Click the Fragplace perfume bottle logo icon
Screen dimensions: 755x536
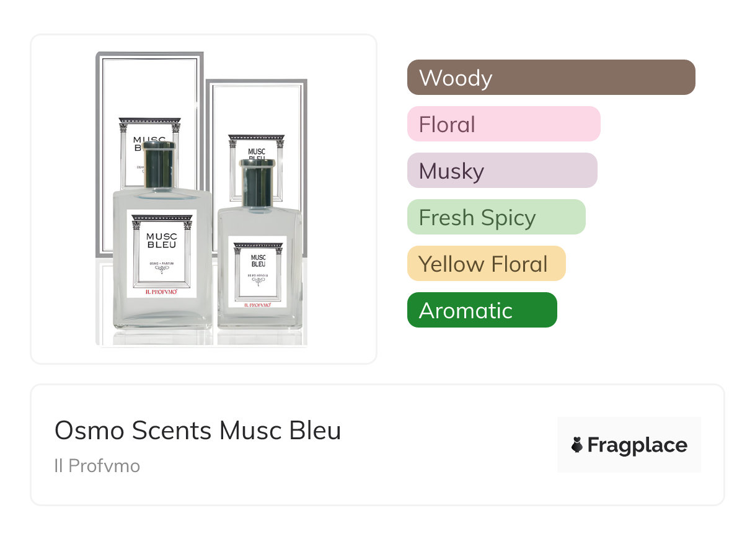click(577, 445)
